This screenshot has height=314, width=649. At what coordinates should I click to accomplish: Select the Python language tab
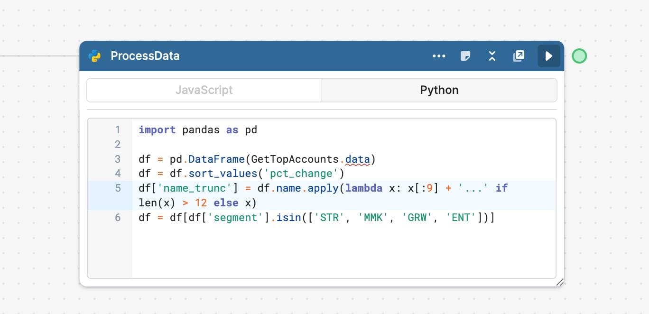click(x=439, y=90)
